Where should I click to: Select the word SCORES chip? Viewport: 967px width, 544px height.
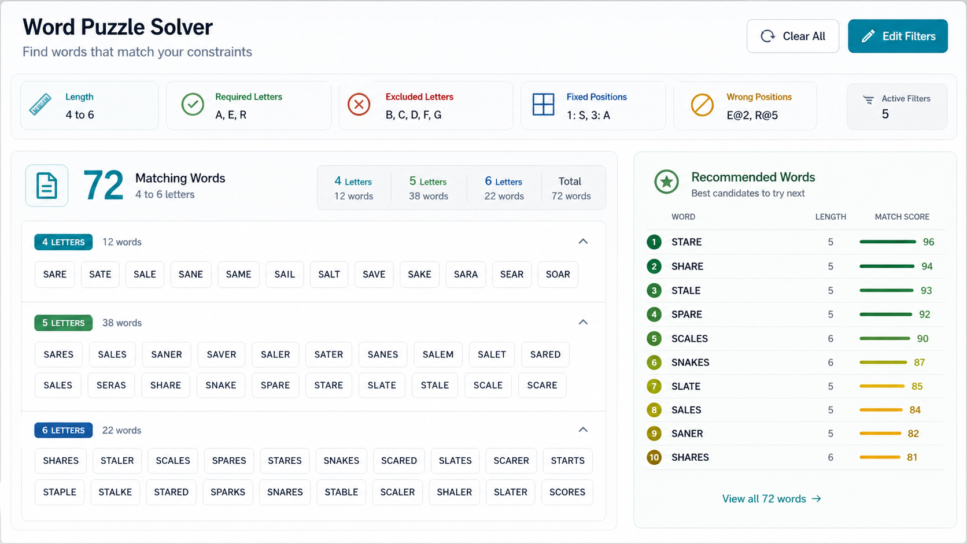coord(567,492)
